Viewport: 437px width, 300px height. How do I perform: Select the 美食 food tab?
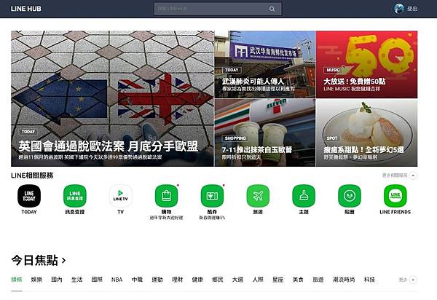pyautogui.click(x=298, y=280)
